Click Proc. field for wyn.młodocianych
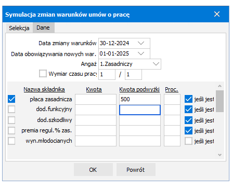The image size is (232, 190). (x=172, y=141)
